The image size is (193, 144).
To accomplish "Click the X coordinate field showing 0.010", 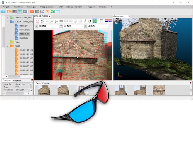I will tap(49, 26).
